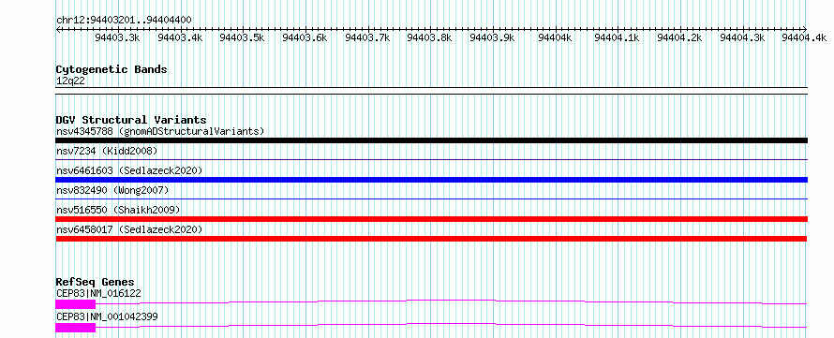Click the thin nsv7234 variant line

pyautogui.click(x=431, y=159)
